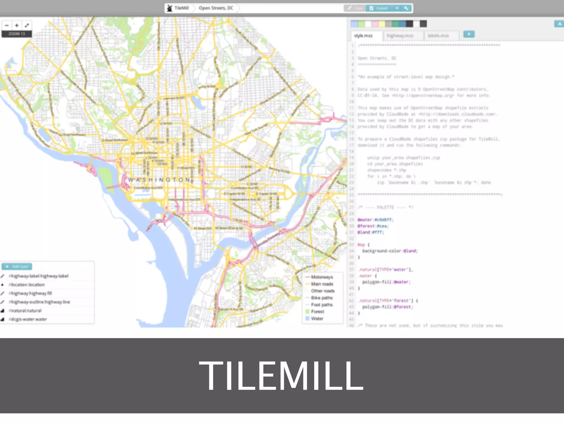Click the Export button

click(x=379, y=8)
